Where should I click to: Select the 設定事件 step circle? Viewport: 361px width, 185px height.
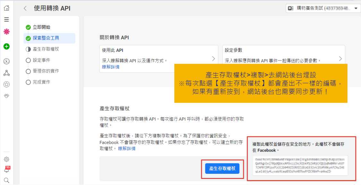(28, 60)
